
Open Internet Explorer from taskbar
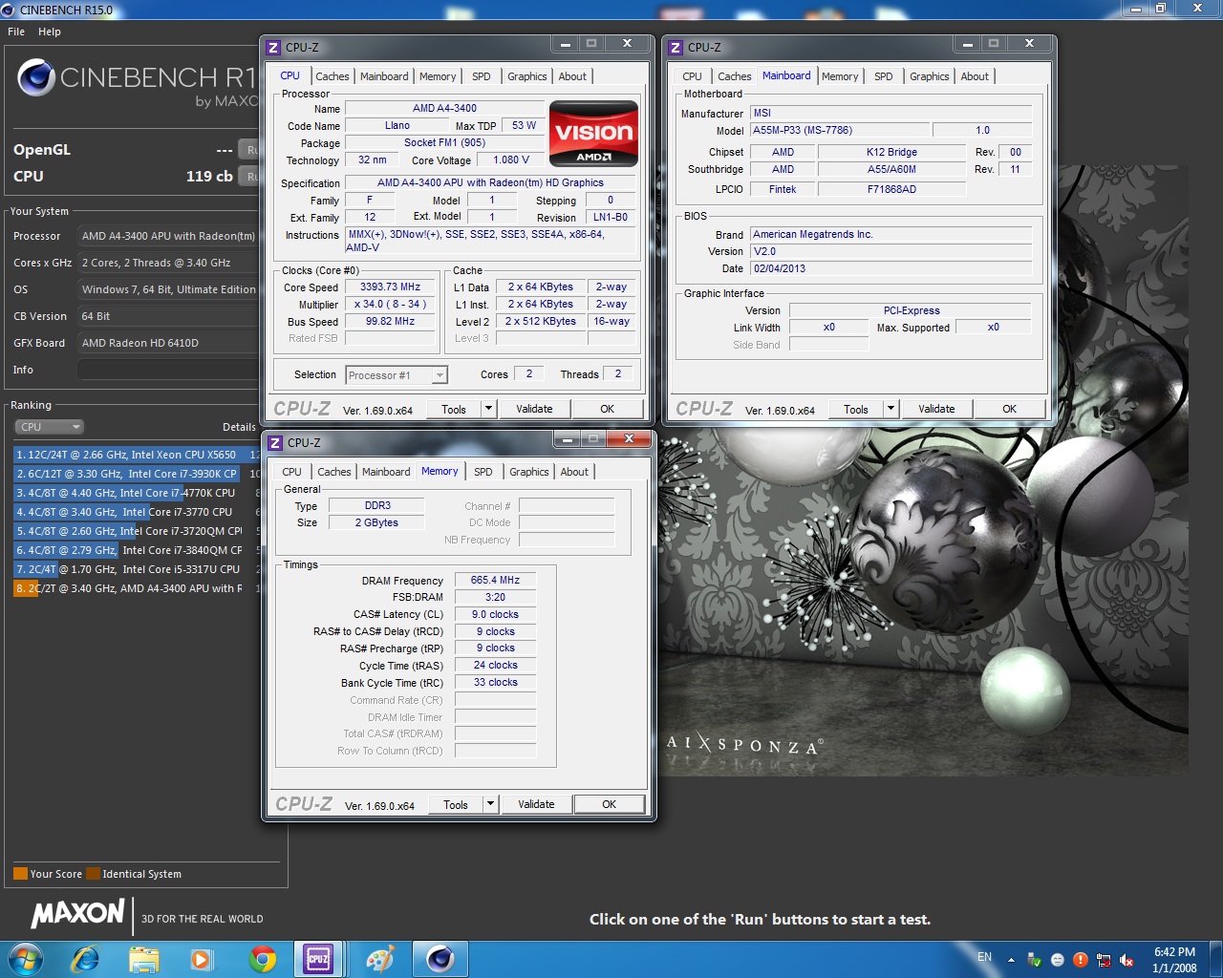point(85,959)
